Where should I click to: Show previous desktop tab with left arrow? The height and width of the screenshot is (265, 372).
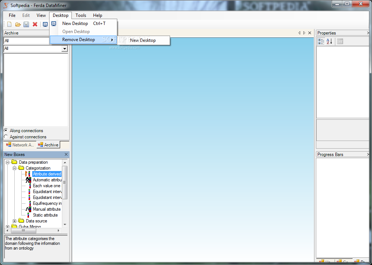pos(299,33)
